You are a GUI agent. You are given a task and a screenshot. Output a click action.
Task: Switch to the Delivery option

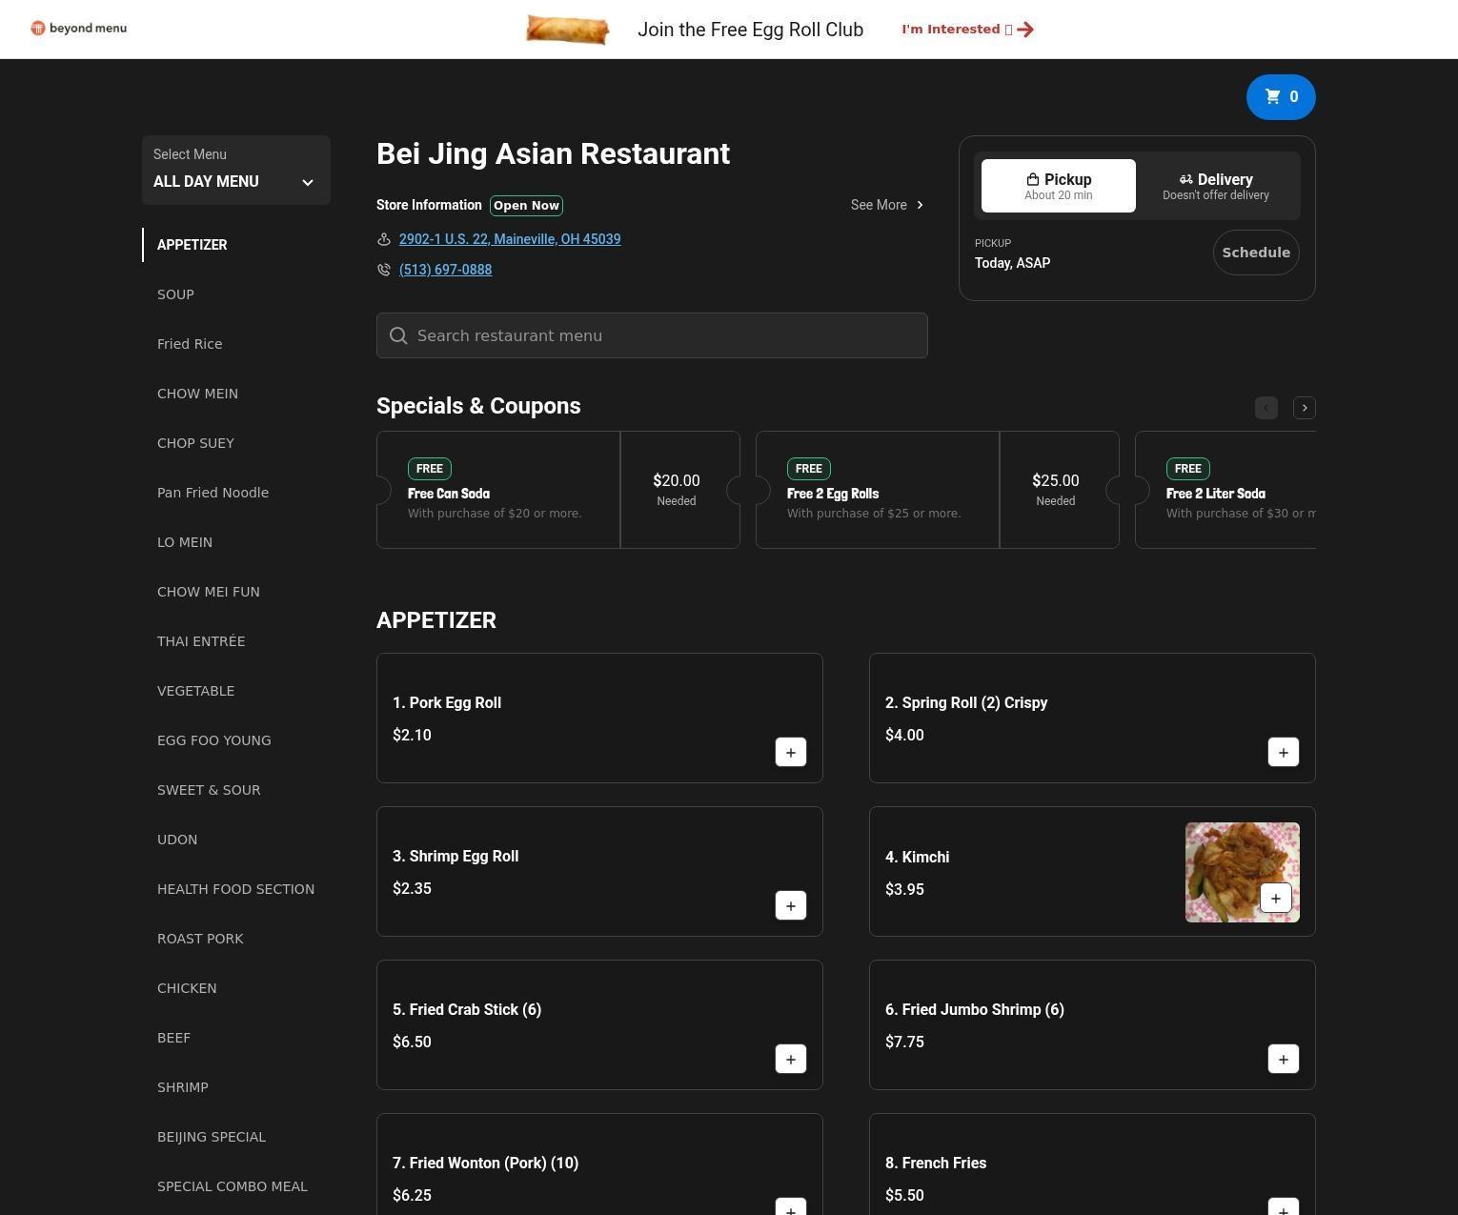1215,186
